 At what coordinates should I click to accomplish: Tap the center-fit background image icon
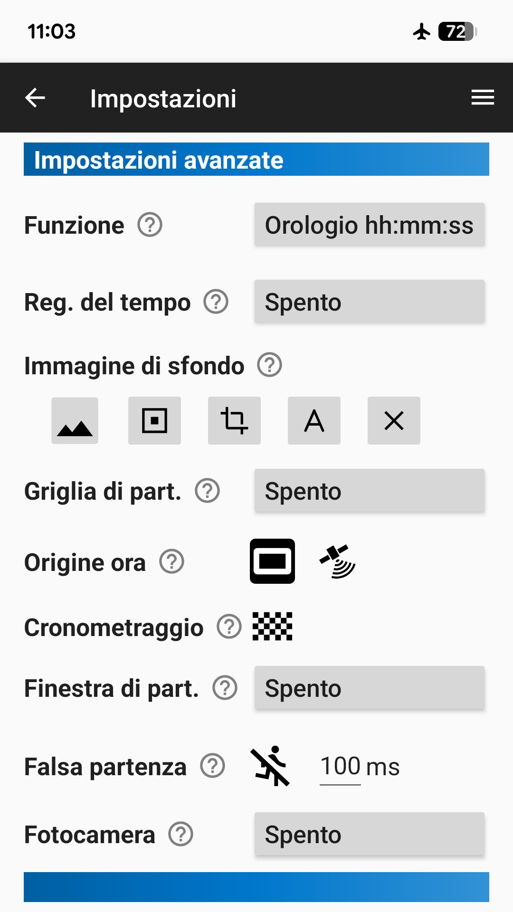coord(154,421)
